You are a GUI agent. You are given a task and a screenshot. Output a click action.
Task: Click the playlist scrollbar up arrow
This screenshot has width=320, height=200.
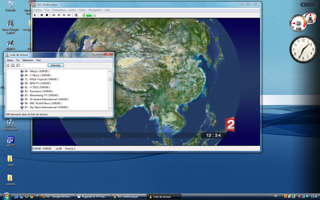(x=109, y=71)
